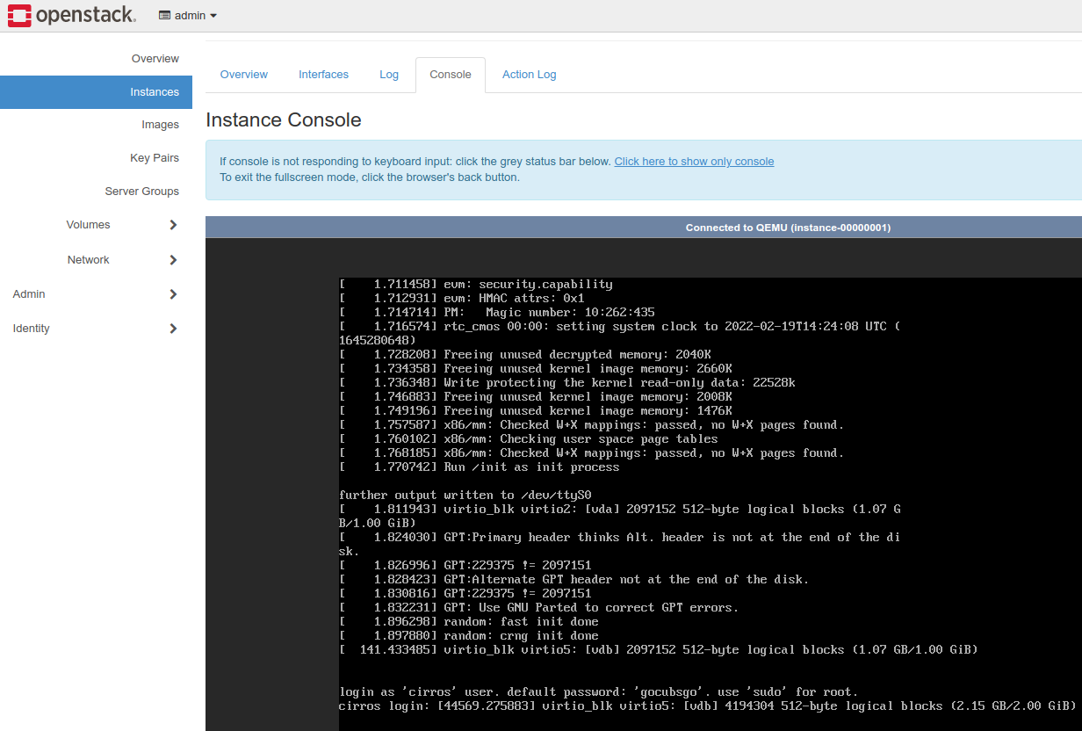Open the Action Log tab
Viewport: 1082px width, 731px height.
(530, 75)
